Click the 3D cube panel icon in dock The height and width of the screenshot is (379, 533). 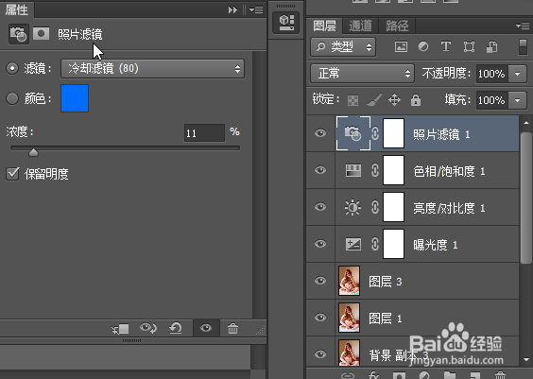pos(286,23)
